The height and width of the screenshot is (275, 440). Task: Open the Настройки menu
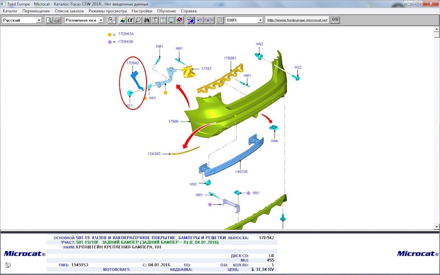click(x=142, y=11)
